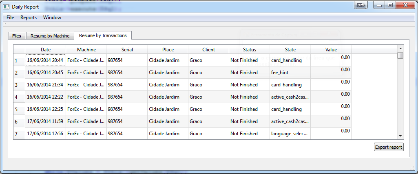Select row 7 language_selec... state cell
The height and width of the screenshot is (174, 418).
[x=290, y=134]
